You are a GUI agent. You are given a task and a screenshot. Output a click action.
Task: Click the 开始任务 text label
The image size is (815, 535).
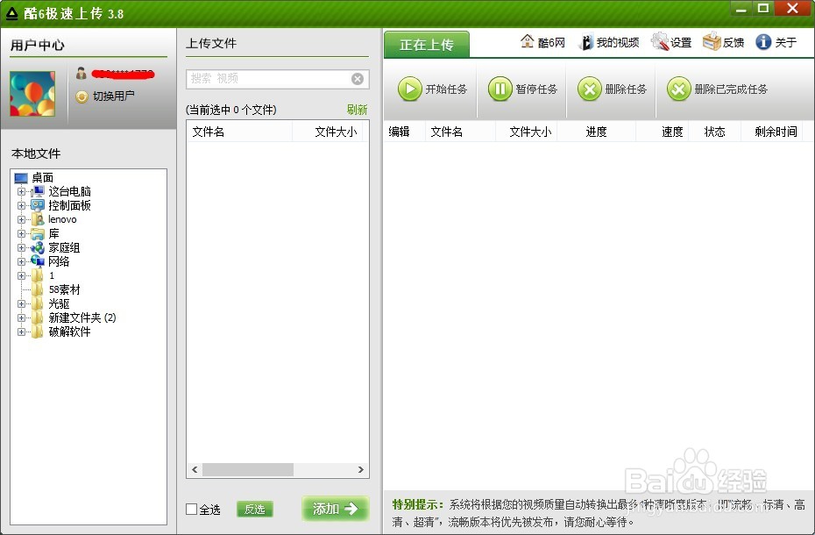(446, 89)
